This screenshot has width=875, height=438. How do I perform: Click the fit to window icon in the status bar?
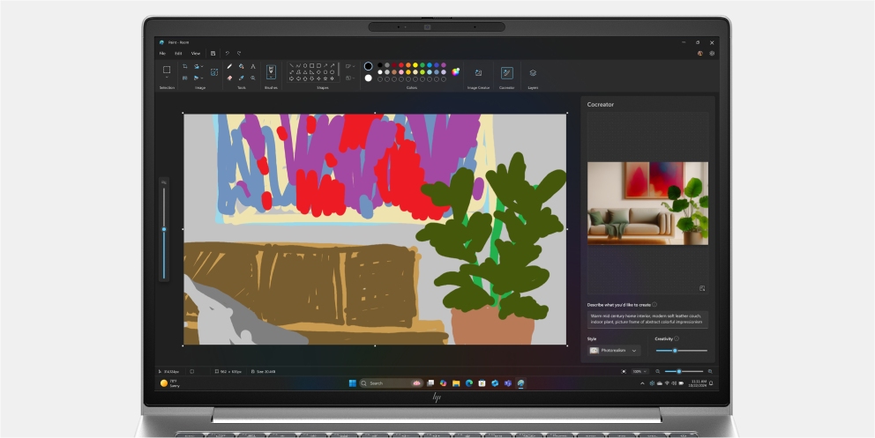pos(624,371)
